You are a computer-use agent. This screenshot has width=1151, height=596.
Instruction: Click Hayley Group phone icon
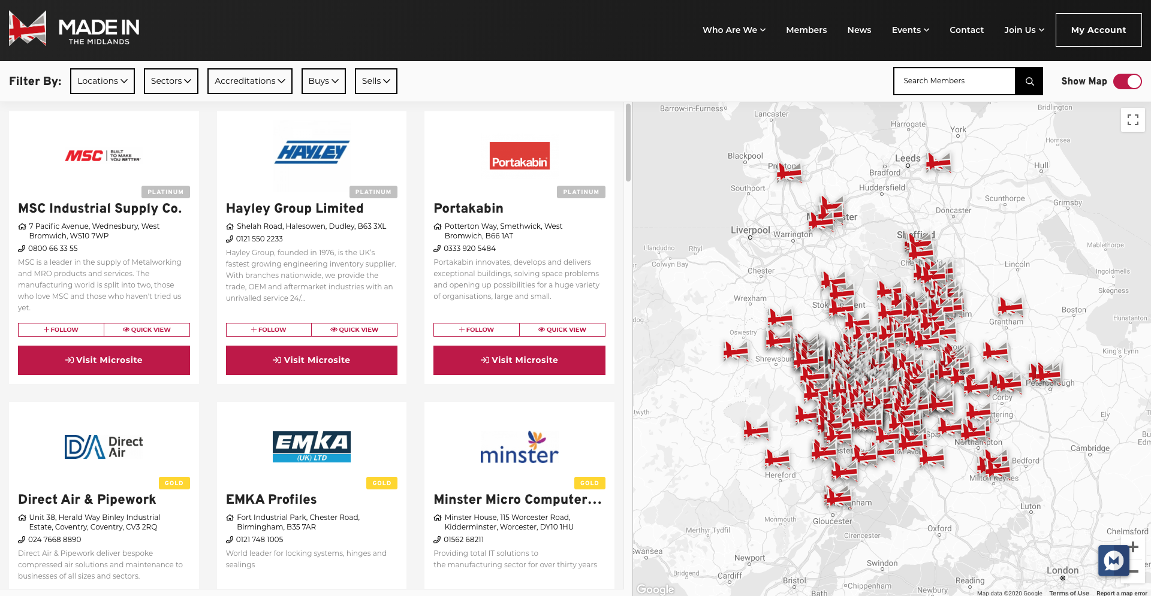230,239
